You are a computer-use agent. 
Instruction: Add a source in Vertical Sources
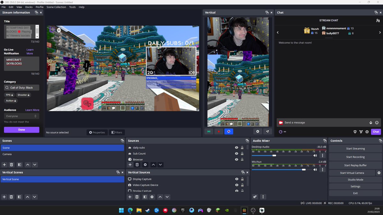tap(130, 197)
